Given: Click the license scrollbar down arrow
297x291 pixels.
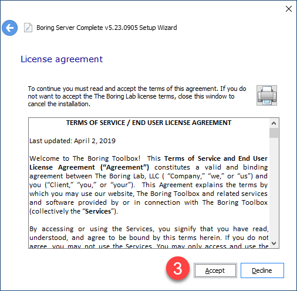Looking at the screenshot, I should point(274,243).
